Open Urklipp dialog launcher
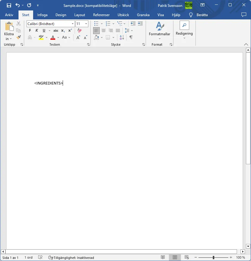This screenshot has height=261, width=251. pos(21,44)
